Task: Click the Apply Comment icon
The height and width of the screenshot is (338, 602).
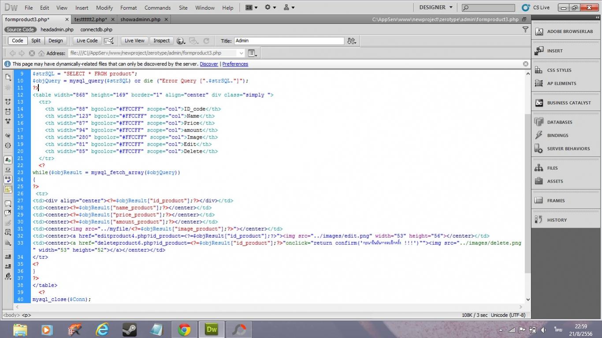Action: (8, 203)
